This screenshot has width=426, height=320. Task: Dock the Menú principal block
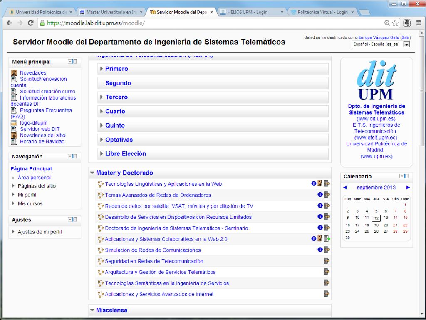click(x=75, y=62)
